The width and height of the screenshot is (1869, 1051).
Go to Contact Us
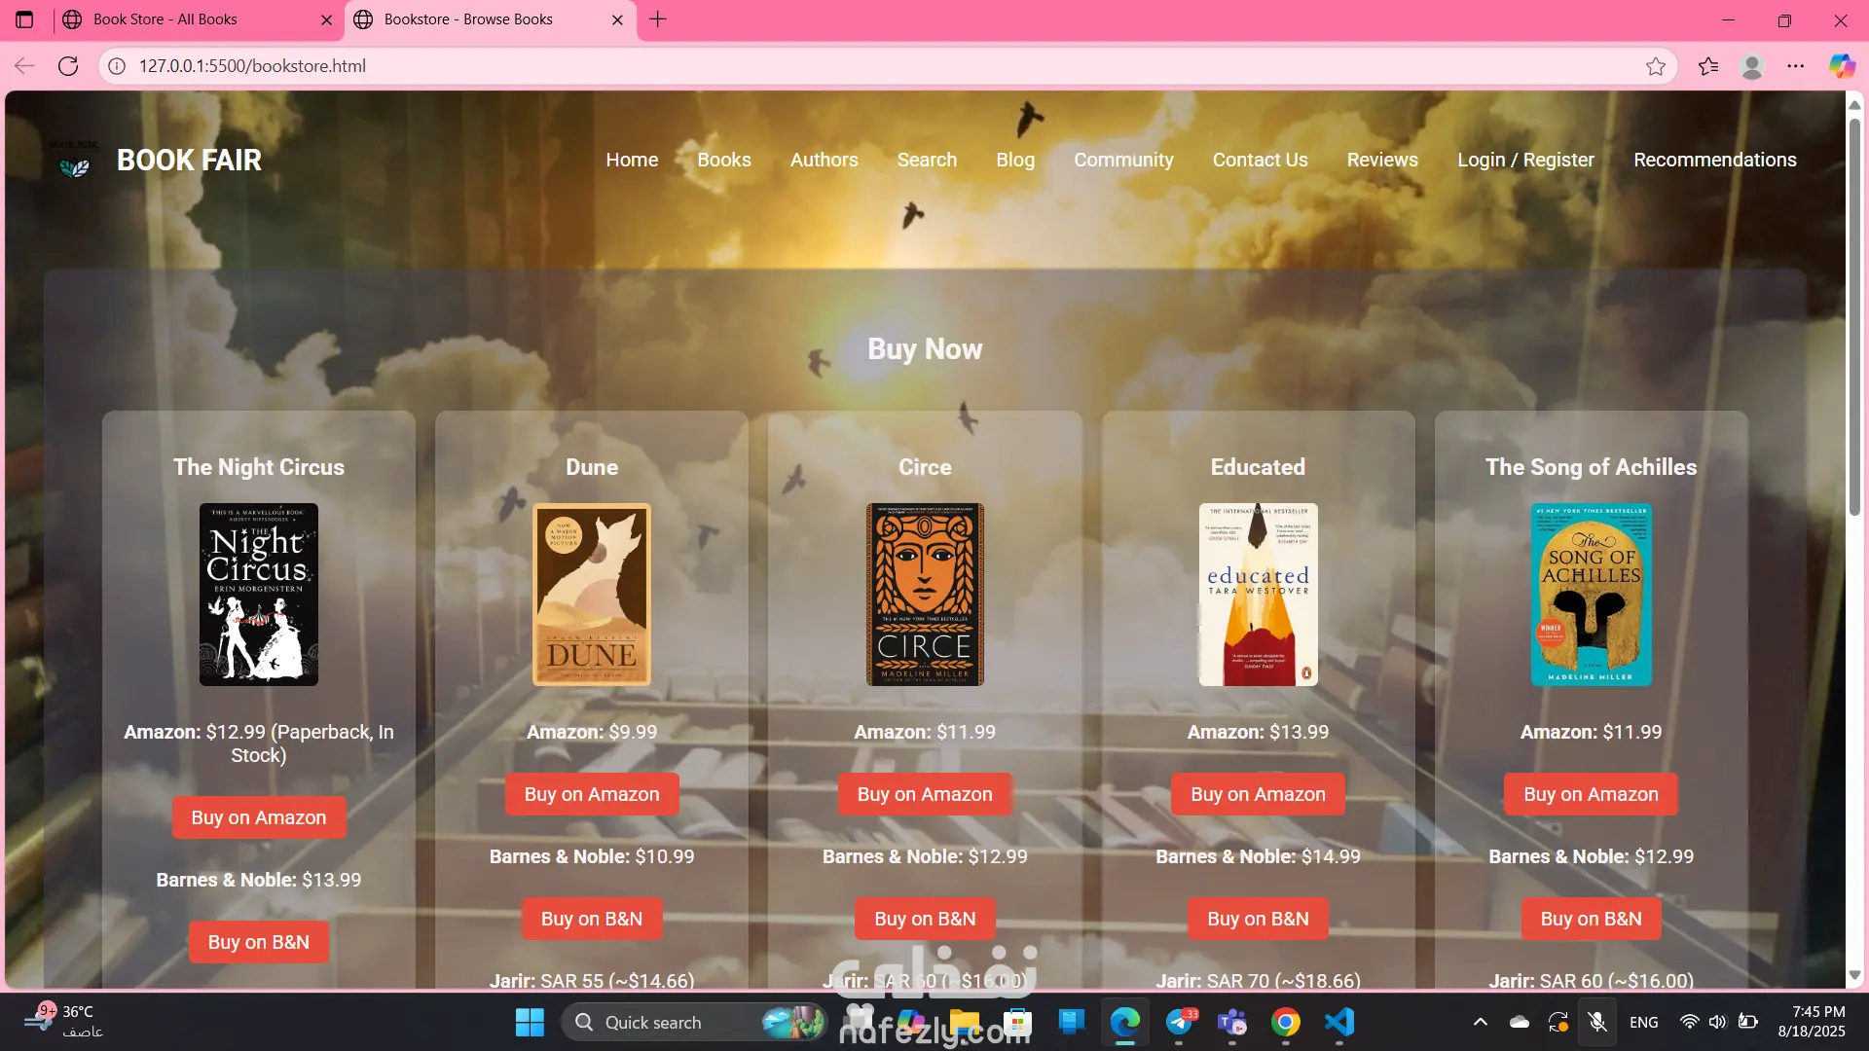(1260, 160)
